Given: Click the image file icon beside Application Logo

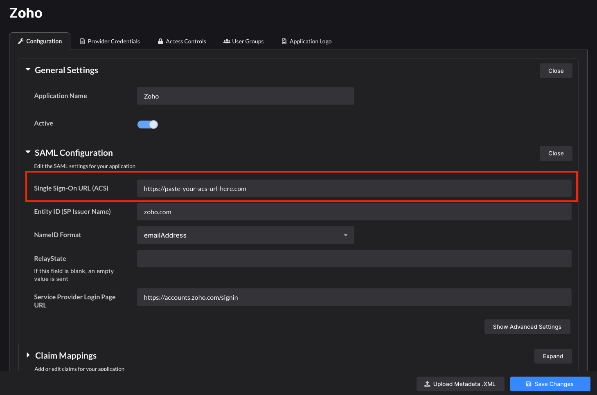Looking at the screenshot, I should point(284,41).
